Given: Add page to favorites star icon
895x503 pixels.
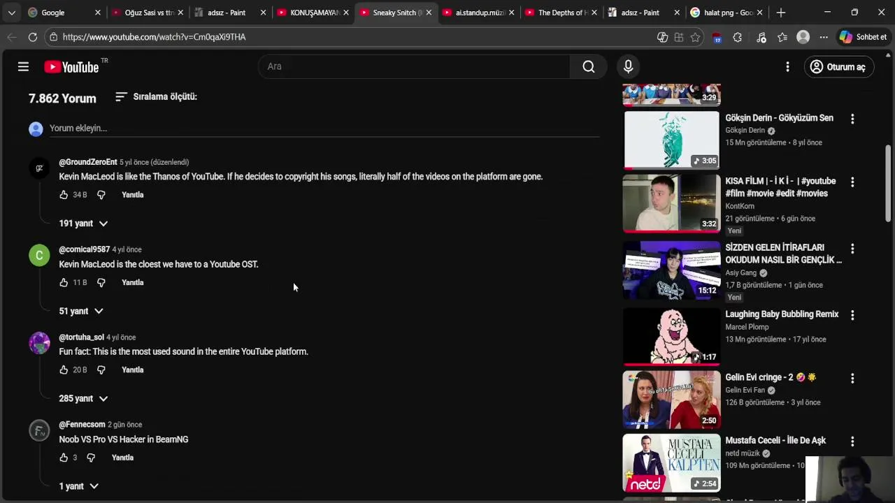Looking at the screenshot, I should [695, 37].
